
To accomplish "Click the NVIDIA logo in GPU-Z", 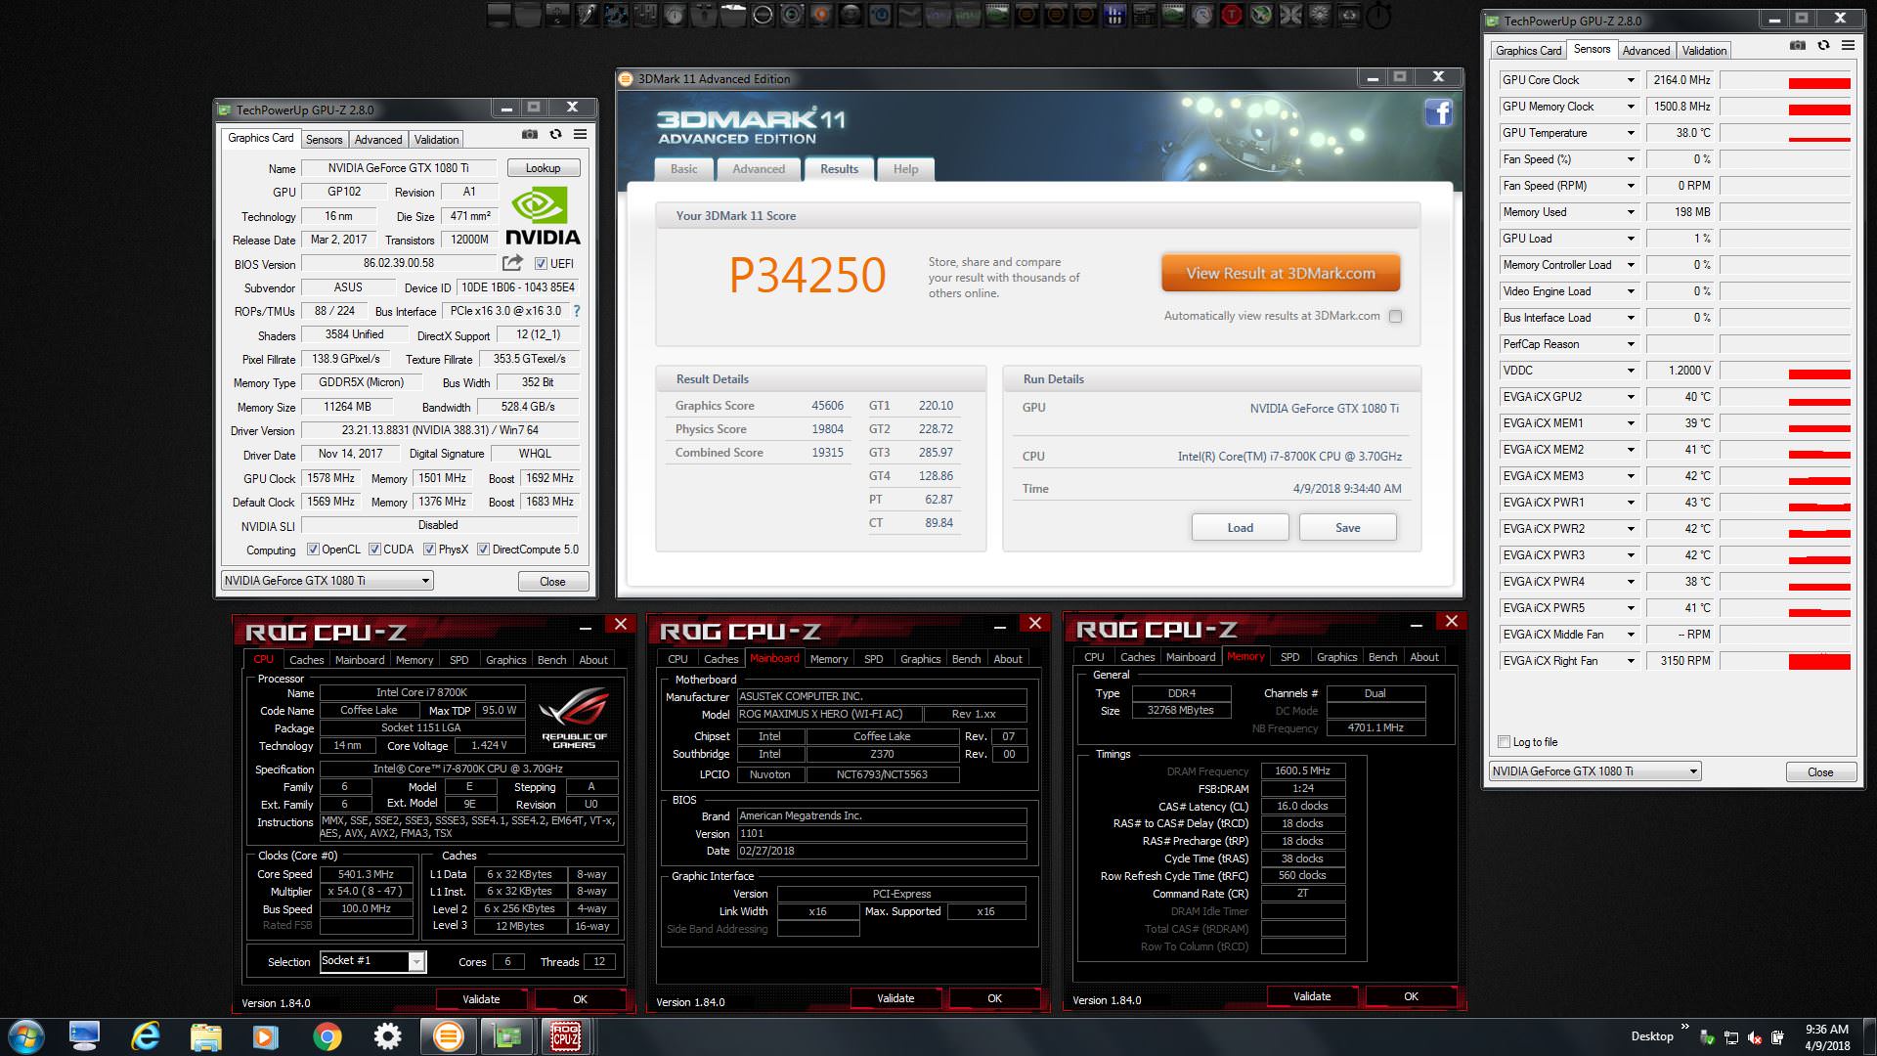I will (543, 216).
